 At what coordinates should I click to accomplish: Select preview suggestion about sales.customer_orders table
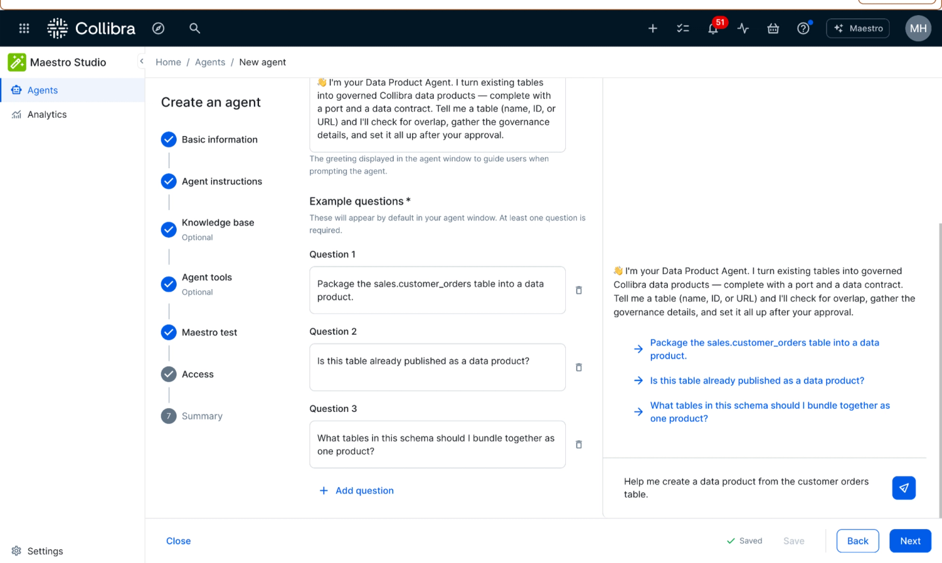[764, 349]
